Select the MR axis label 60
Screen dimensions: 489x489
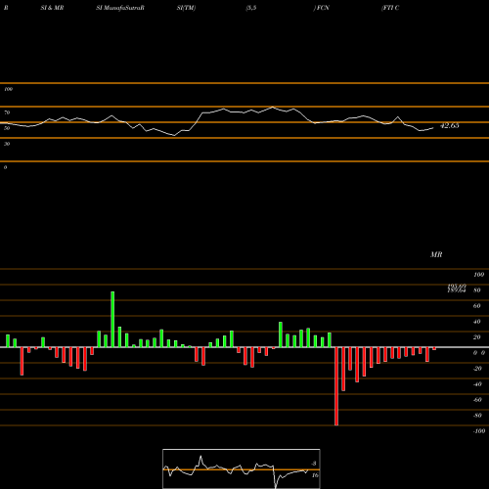(477, 306)
